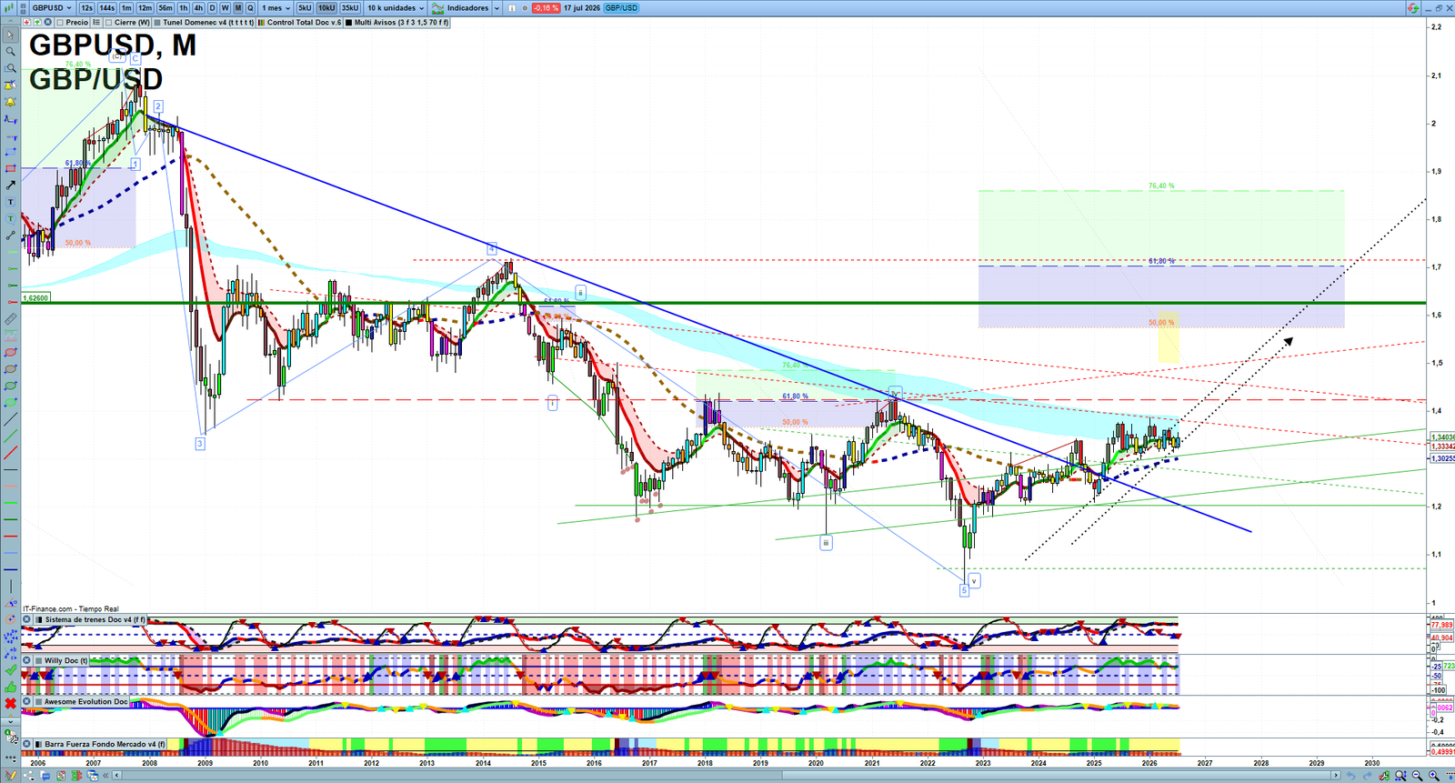Toggle the Multi Avisos indicator box

348,22
